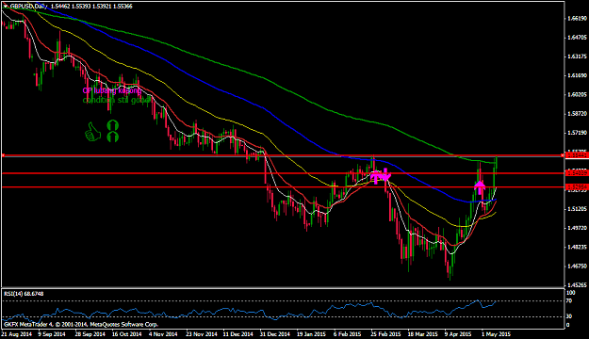Screen dimensions: 589x339
Task: Click the RSI(14) 68.6748 indicator label
Action: coord(24,294)
